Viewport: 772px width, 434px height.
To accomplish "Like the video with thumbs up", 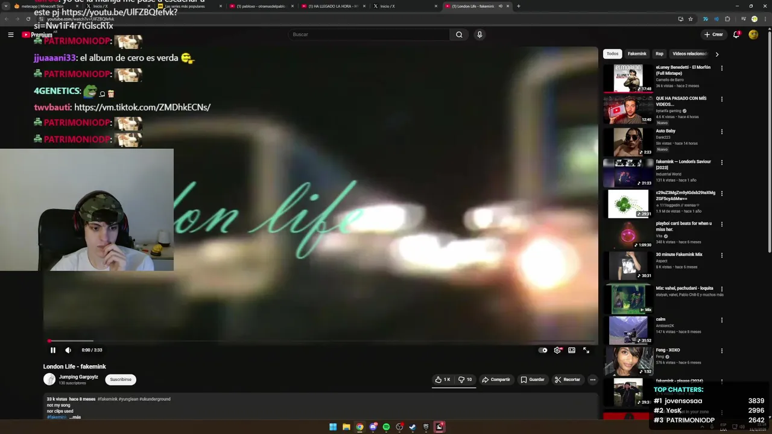I will point(443,380).
